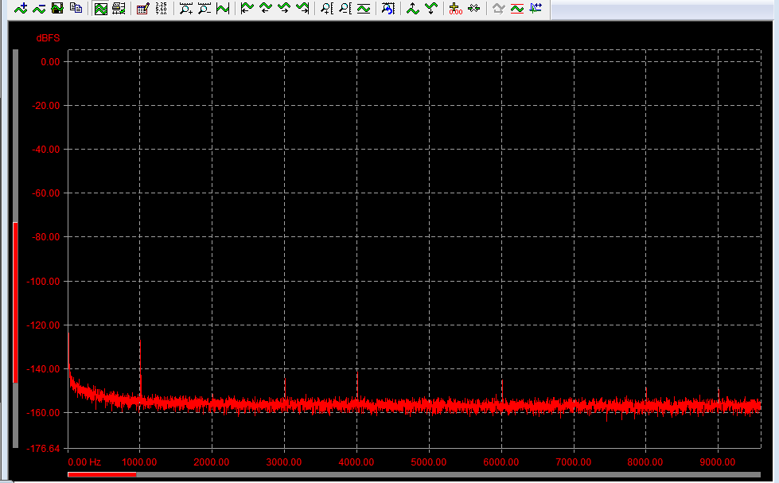Fit trace to full horizontal range icon

click(x=223, y=9)
